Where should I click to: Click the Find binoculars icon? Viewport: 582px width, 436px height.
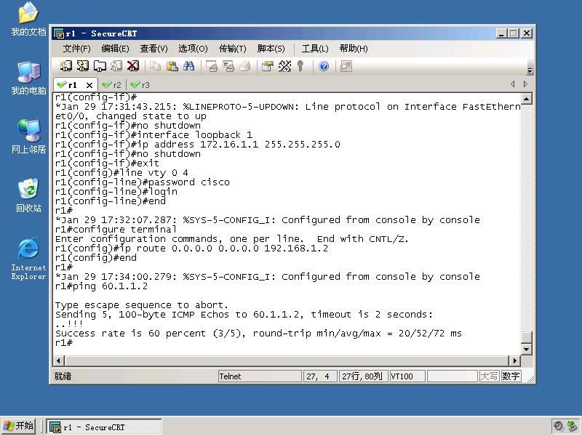[188, 66]
